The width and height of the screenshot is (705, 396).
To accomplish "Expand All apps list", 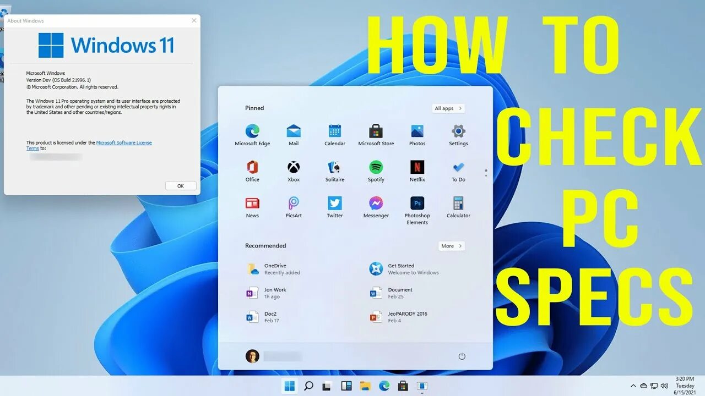I will [x=448, y=108].
